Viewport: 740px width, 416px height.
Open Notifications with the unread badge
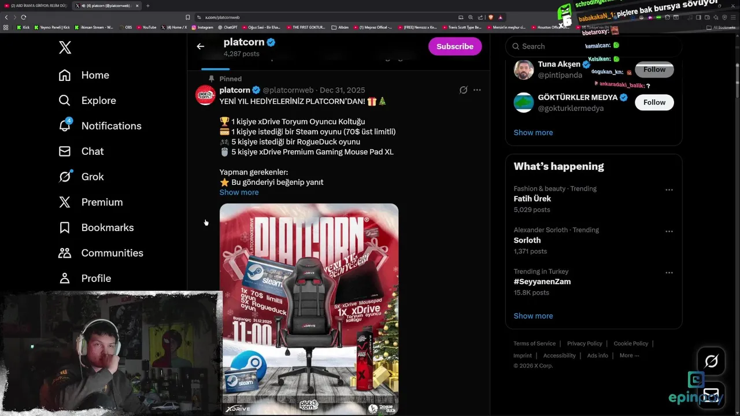pyautogui.click(x=99, y=126)
